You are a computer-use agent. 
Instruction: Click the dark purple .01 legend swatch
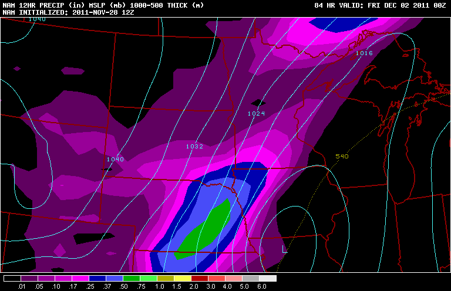click(x=29, y=278)
